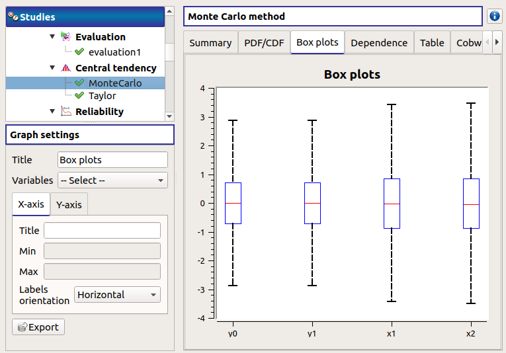This screenshot has width=506, height=353.
Task: Click the Central tendency histogram icon
Action: point(65,68)
